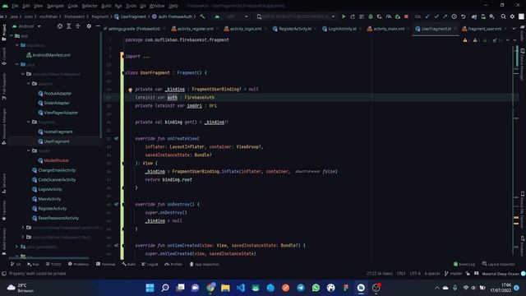Select AndroidManifest.xml in project tree
This screenshot has width=526, height=296.
48,55
